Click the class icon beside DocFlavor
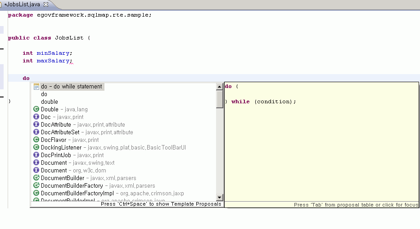Viewport: 420px width, 229px height. point(36,140)
